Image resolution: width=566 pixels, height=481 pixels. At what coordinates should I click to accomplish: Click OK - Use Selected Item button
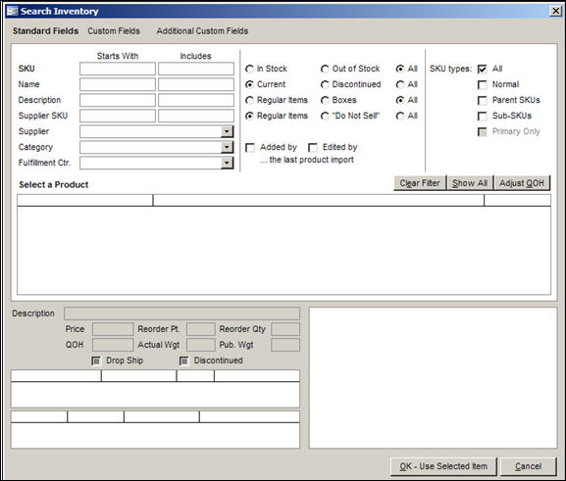443,466
